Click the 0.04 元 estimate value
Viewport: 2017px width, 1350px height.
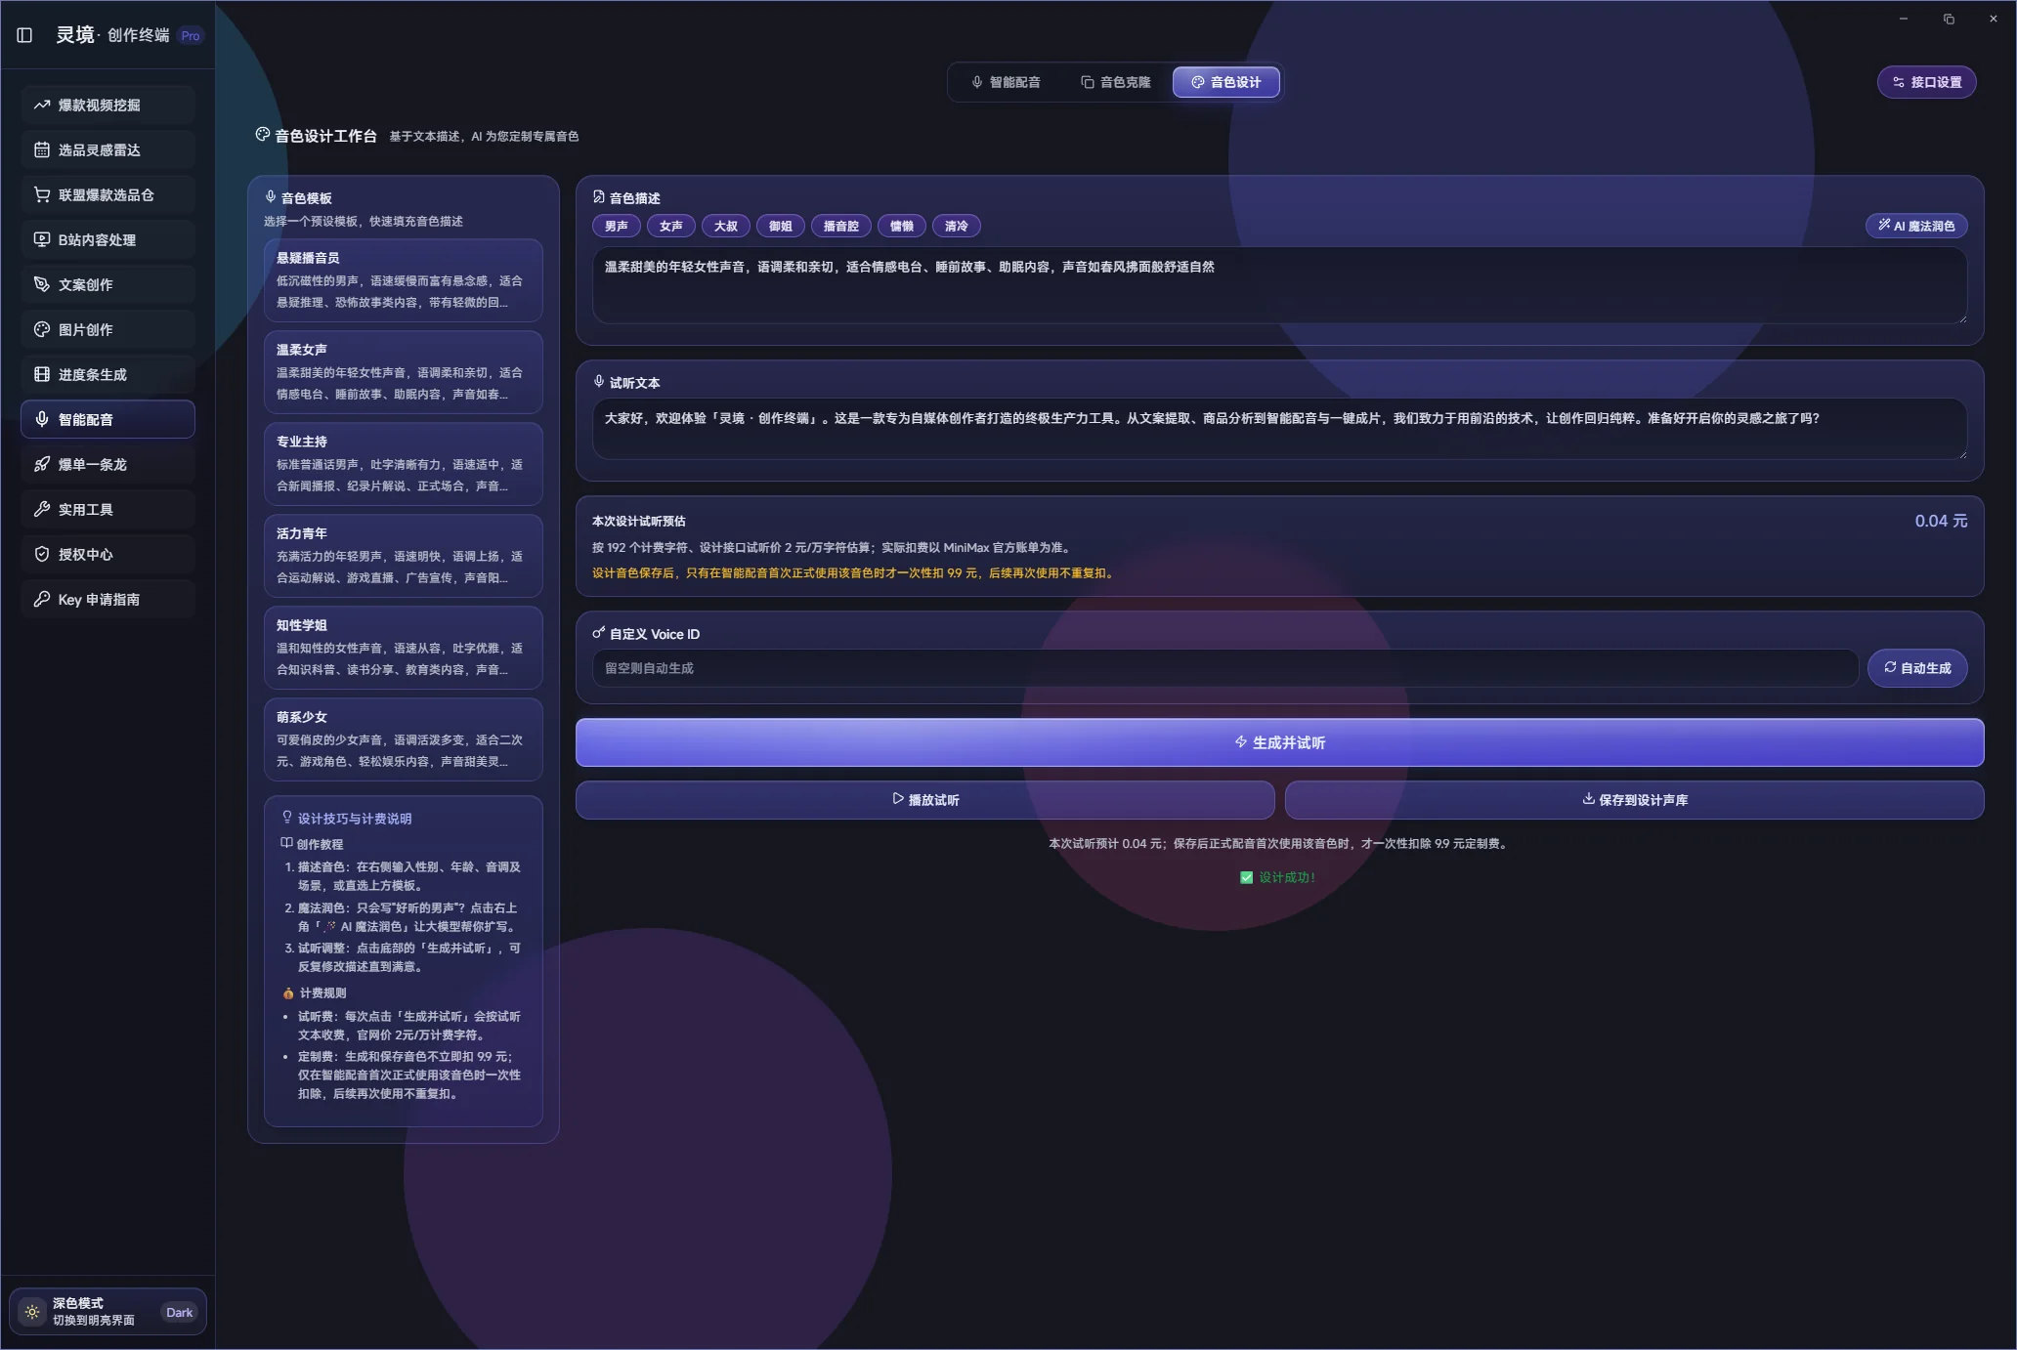[x=1941, y=521]
